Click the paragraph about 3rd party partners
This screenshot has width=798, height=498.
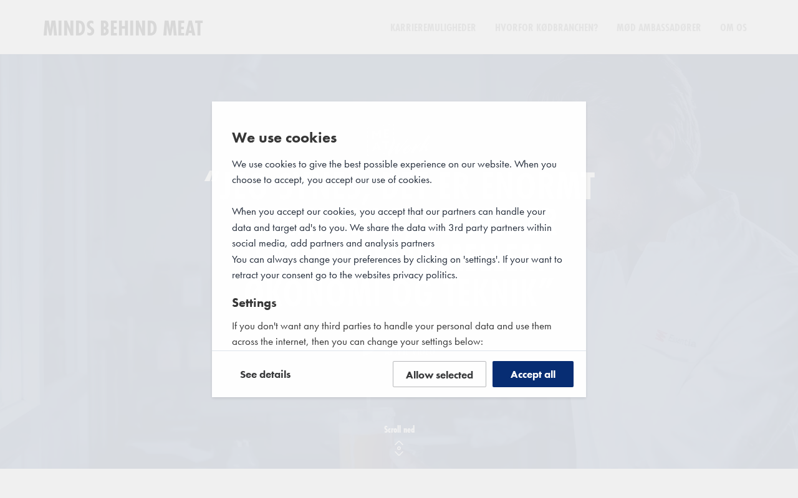[392, 227]
